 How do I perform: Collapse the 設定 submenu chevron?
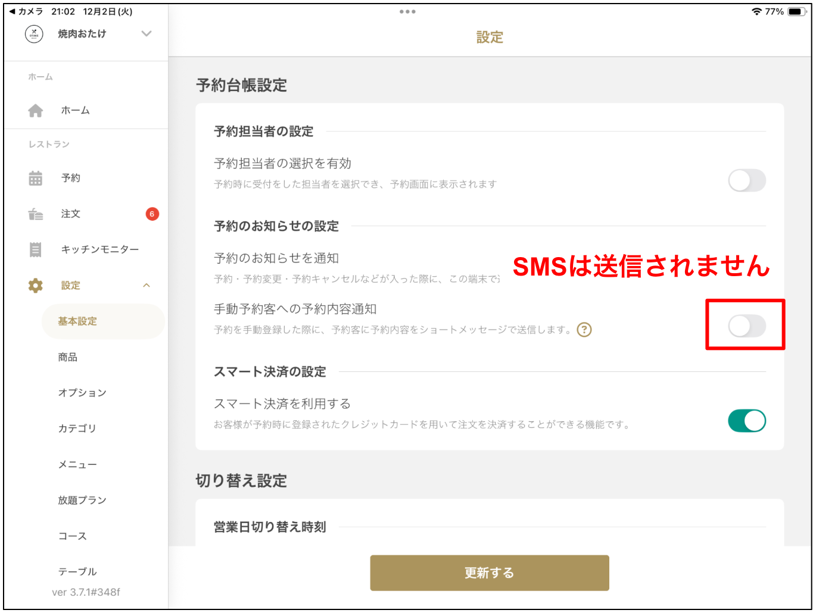(x=146, y=285)
